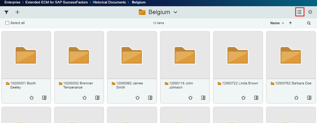This screenshot has height=123, width=317.
Task: Open Extended ECM for SAP SuccessFactors breadcrumb
Action: click(56, 2)
